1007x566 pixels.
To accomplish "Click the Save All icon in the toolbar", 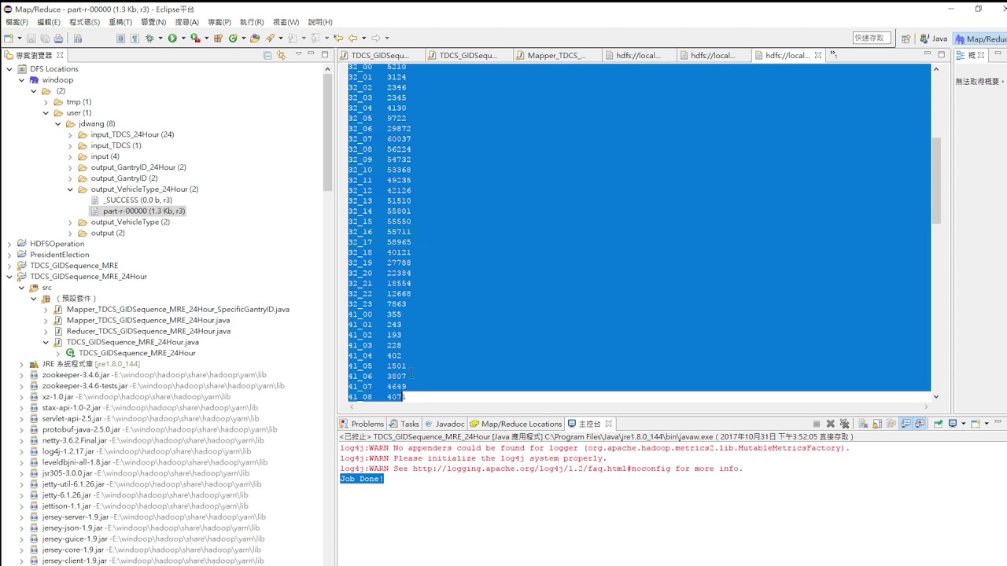I will pyautogui.click(x=45, y=38).
